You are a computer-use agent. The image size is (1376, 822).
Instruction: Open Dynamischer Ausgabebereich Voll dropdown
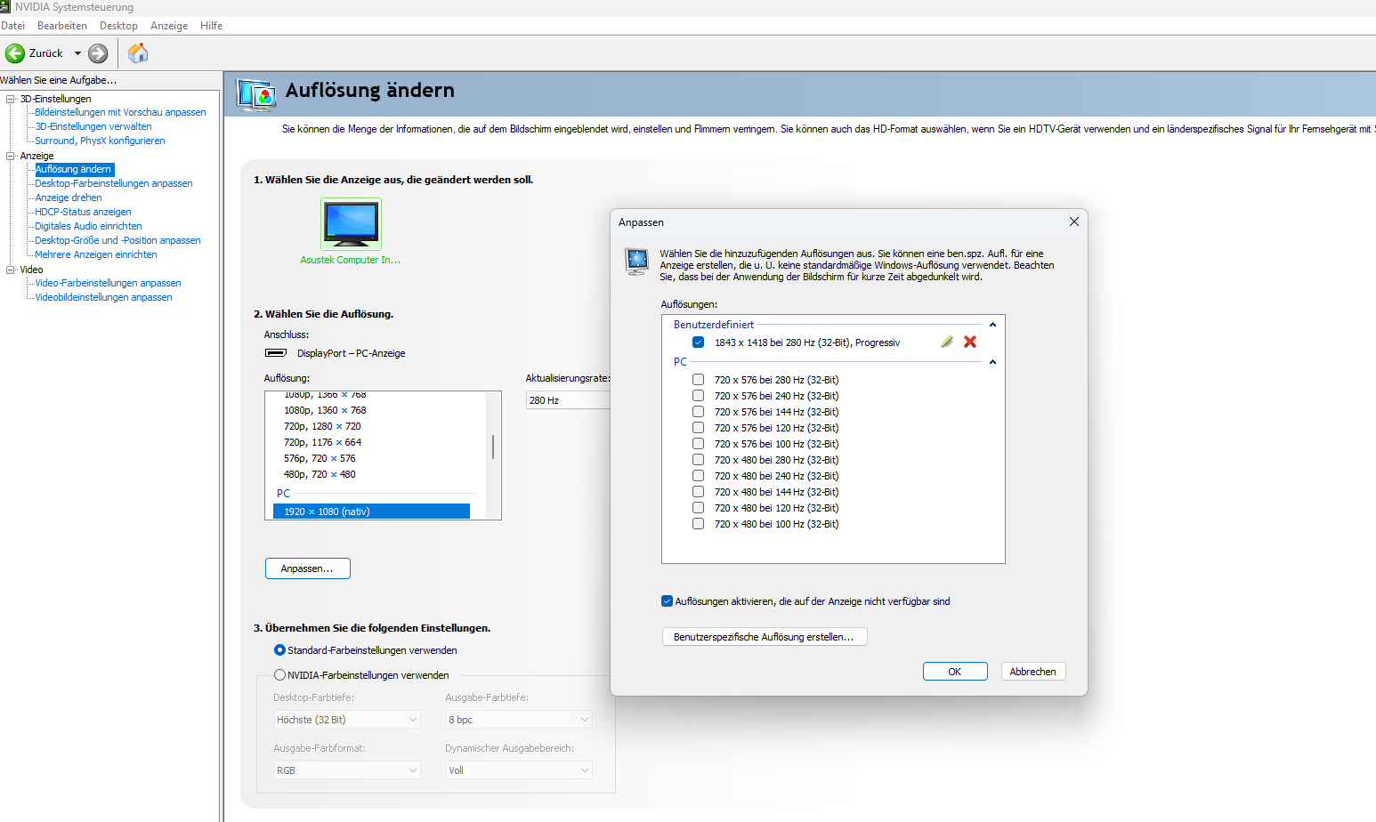[x=519, y=770]
